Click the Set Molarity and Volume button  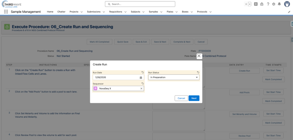[x=244, y=114]
